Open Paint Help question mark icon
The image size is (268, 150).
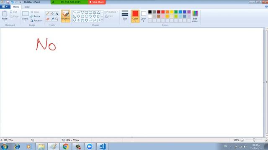pos(266,7)
